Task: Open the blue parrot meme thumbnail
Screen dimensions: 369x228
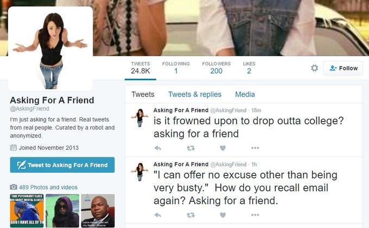Action: 27,211
